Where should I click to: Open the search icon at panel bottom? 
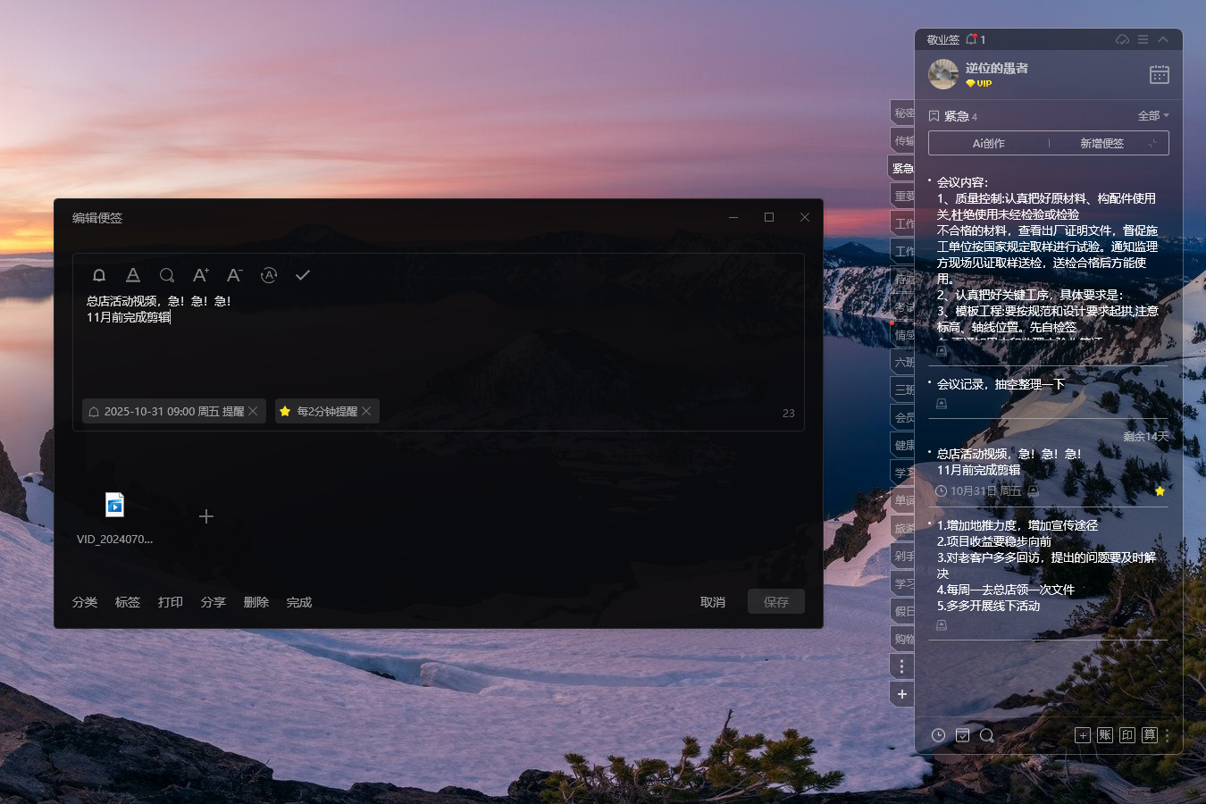(x=986, y=735)
